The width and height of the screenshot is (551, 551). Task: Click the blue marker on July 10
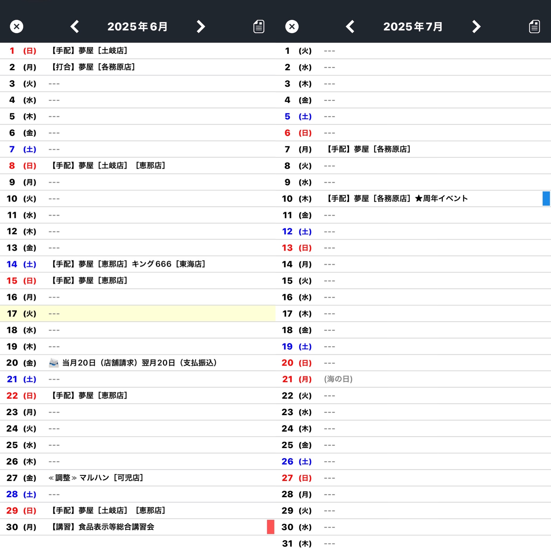(546, 199)
